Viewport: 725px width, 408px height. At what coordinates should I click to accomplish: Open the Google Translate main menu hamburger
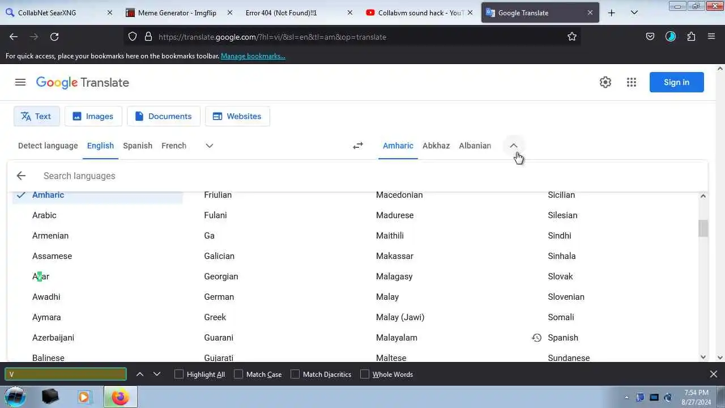tap(20, 82)
